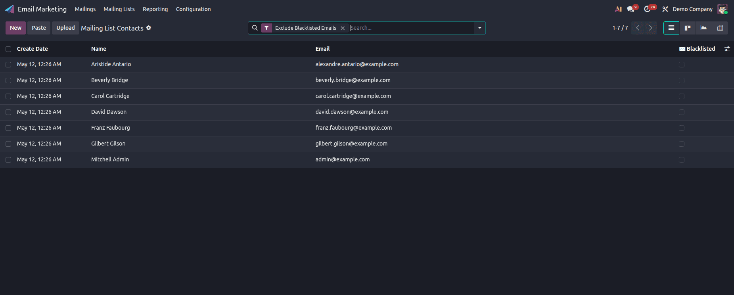This screenshot has width=734, height=295.
Task: Click the search magnifier icon
Action: coord(255,28)
